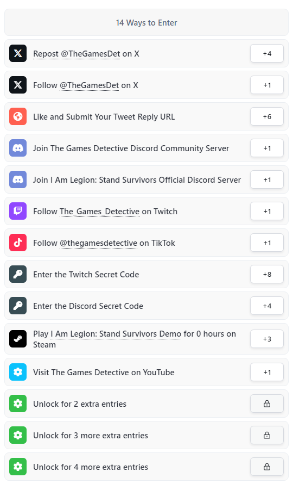Click the X icon beside Follow @TheGamesDet
This screenshot has height=484, width=293.
[18, 85]
